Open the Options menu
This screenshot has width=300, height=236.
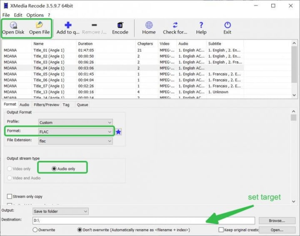click(x=35, y=15)
